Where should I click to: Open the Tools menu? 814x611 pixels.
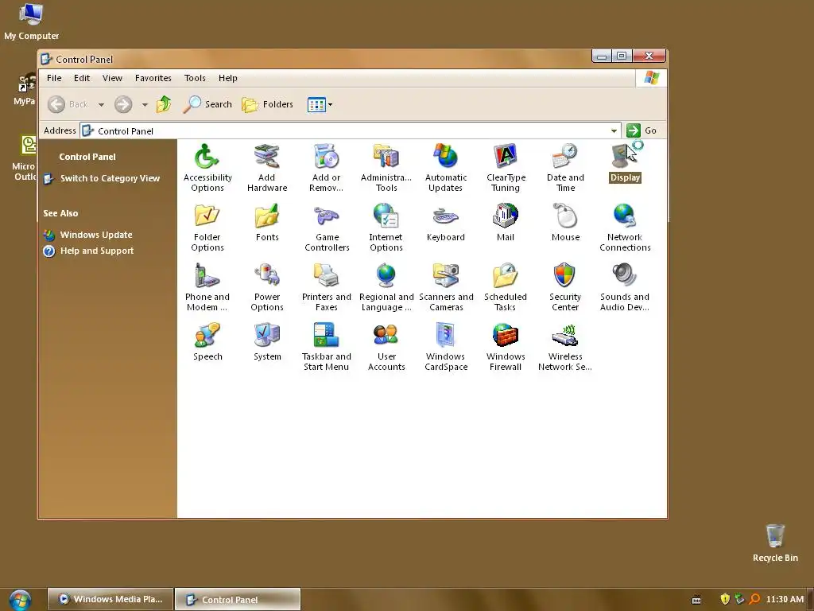pos(195,78)
